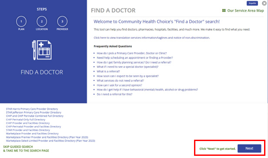Open FAQ on how soon specialist sees you
268x158 pixels.
click(x=127, y=76)
